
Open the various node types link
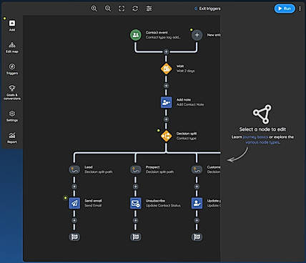point(262,142)
